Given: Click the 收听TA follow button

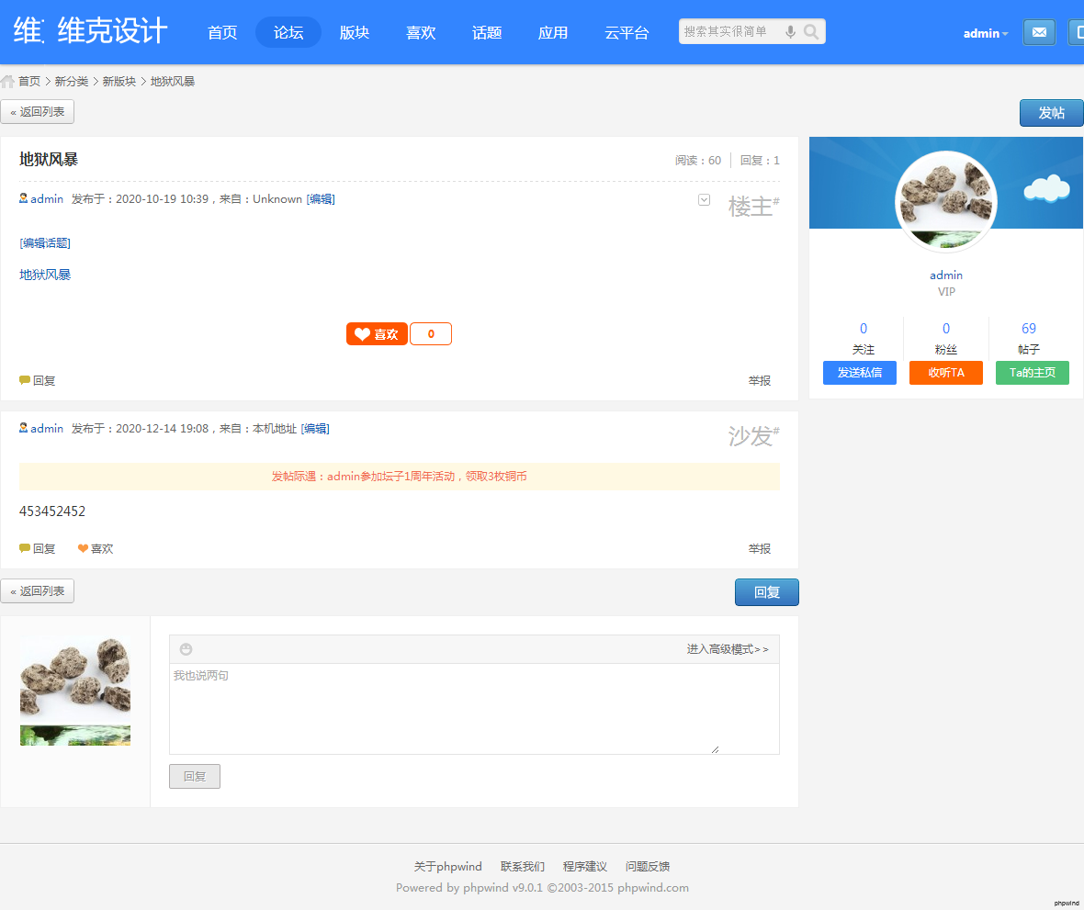Looking at the screenshot, I should click(x=946, y=373).
